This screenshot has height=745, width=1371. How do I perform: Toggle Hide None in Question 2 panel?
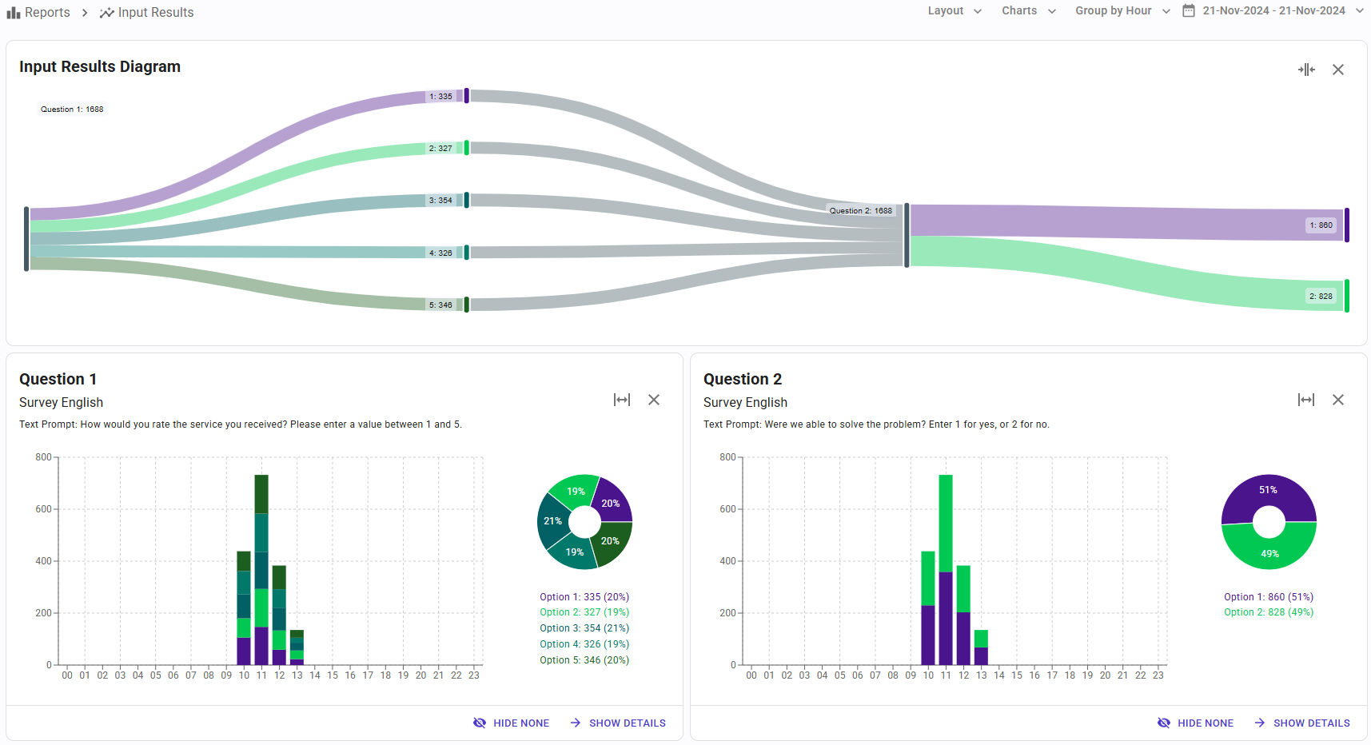click(x=1196, y=723)
